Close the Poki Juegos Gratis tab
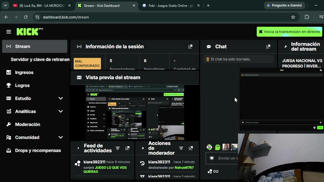This screenshot has height=182, width=324. pos(198,6)
